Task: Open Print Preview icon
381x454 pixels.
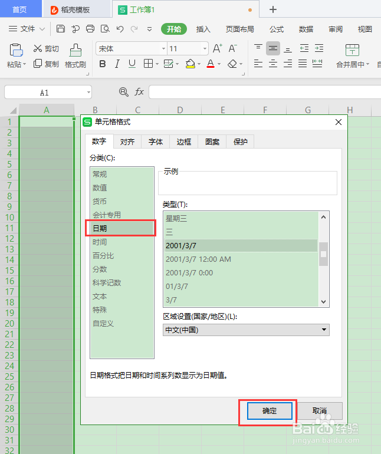Action: [x=105, y=29]
